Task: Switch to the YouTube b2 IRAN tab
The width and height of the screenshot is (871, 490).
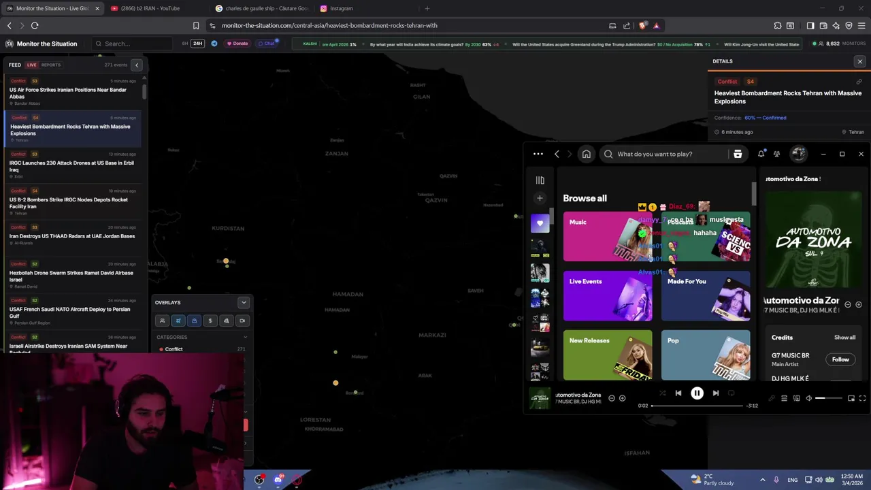Action: (155, 8)
